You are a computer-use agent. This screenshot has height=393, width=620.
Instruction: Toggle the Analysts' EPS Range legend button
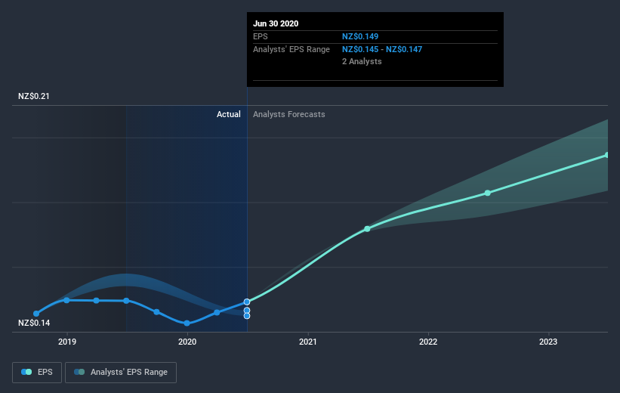(x=121, y=372)
